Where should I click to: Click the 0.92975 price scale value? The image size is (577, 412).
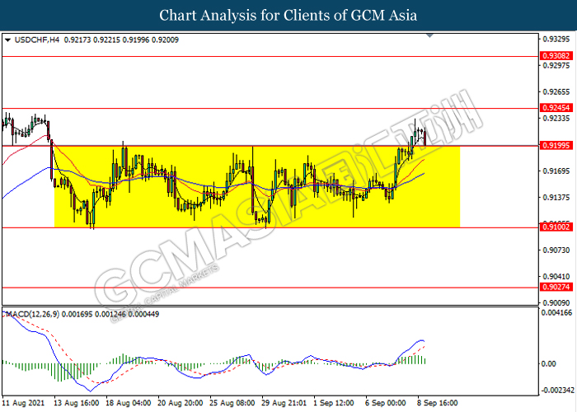click(556, 65)
